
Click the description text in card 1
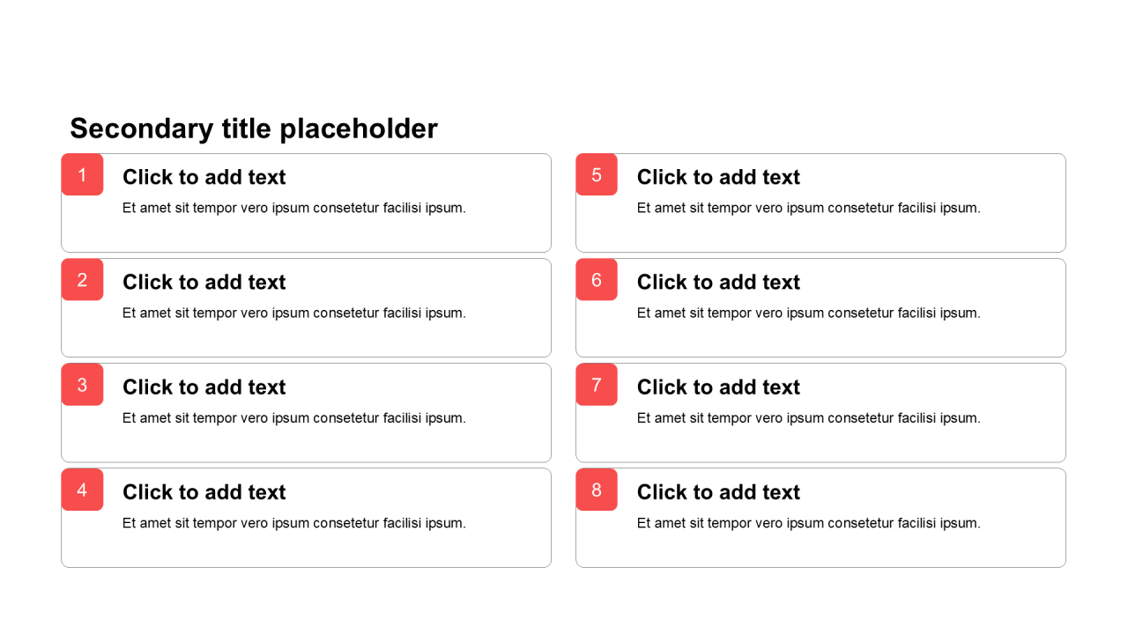pos(294,208)
